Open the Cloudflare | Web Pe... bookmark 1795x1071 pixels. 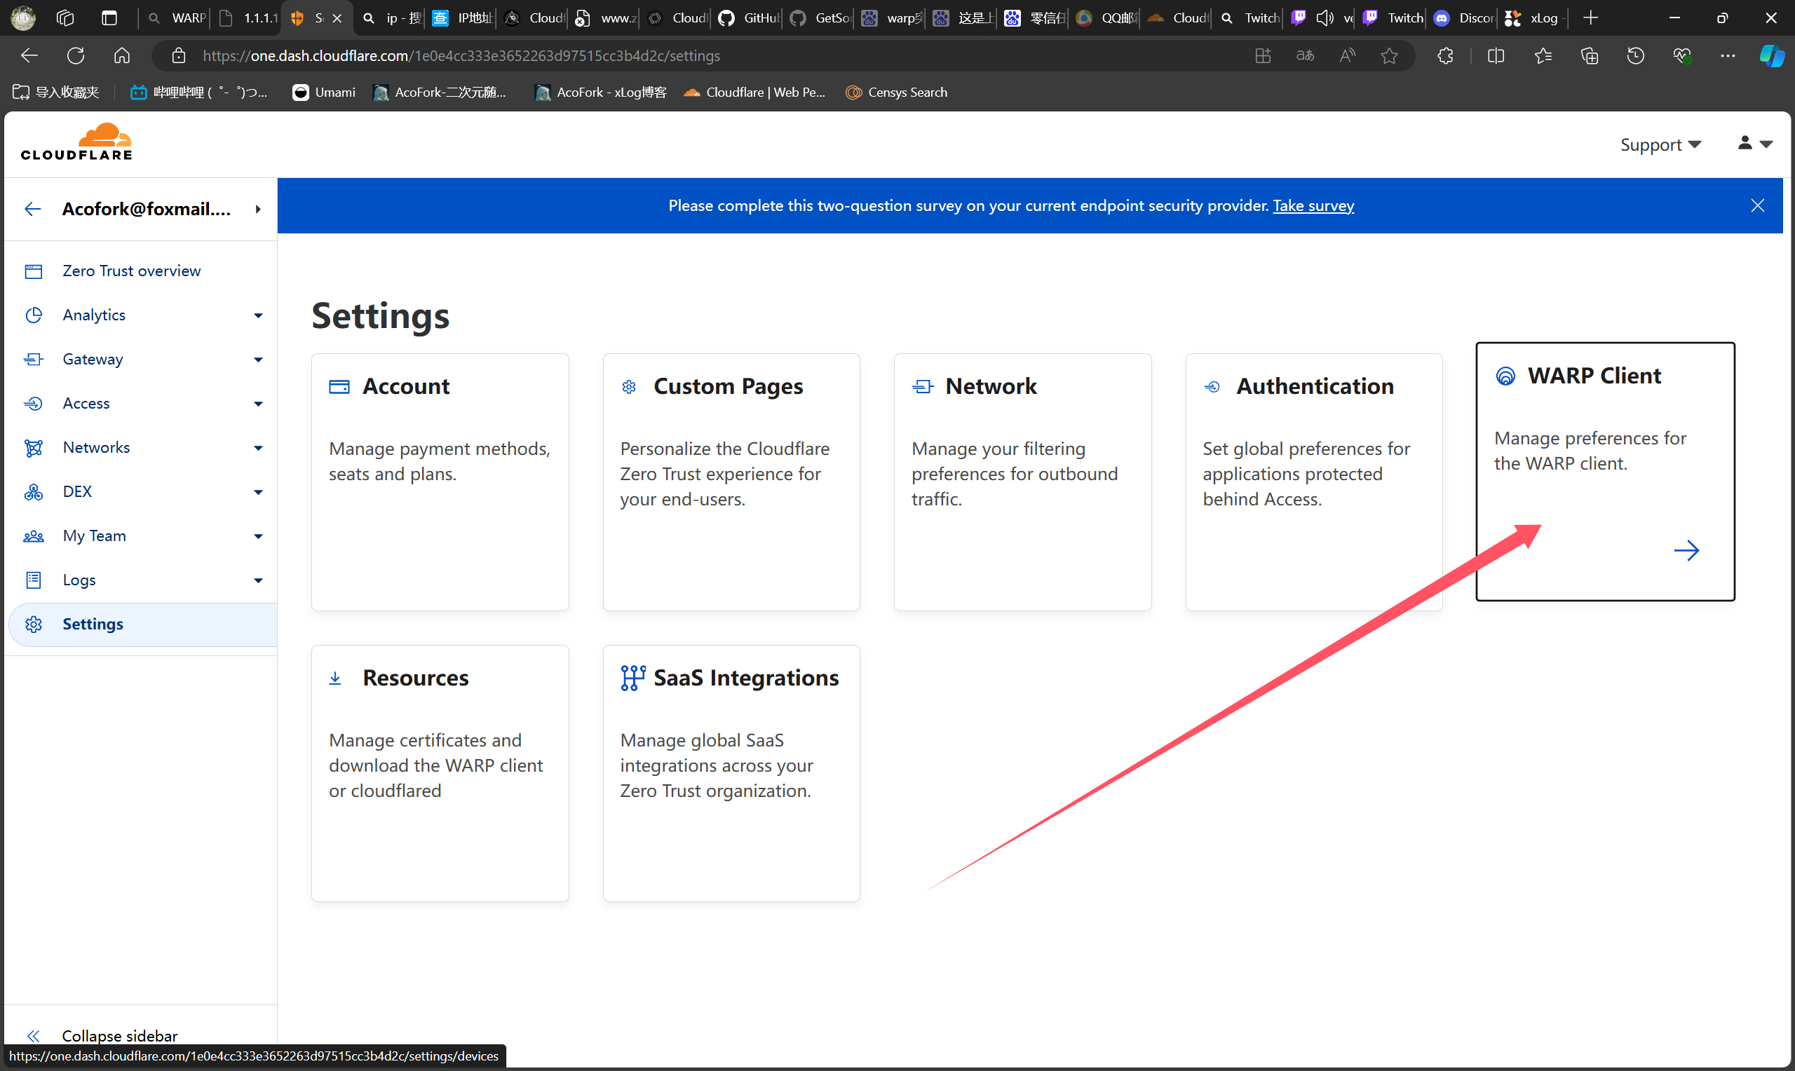[754, 93]
